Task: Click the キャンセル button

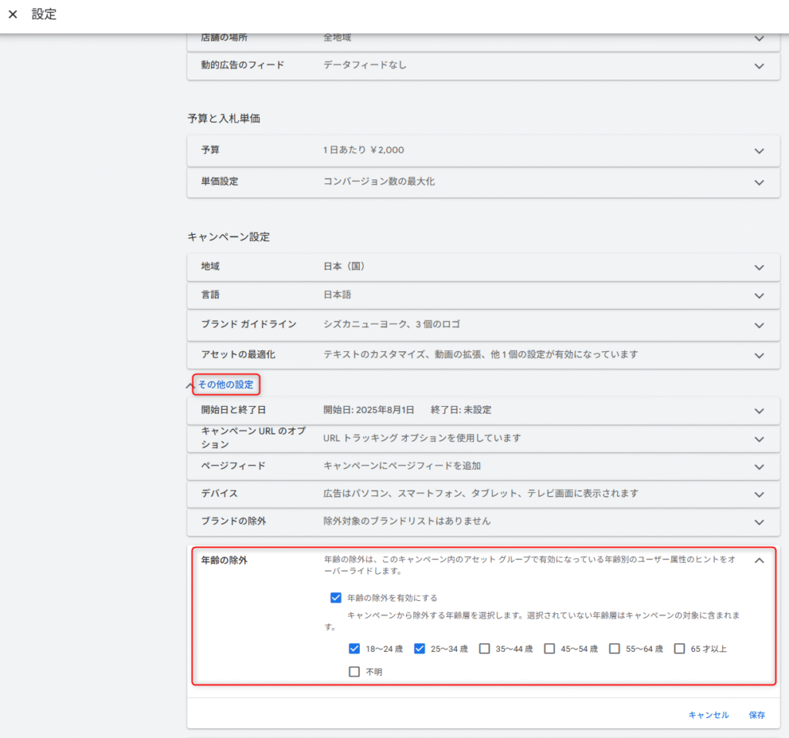Action: coord(709,715)
